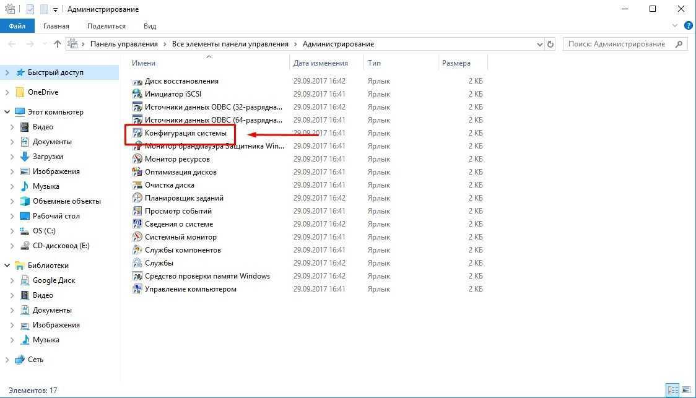Expand the Быстрый доступ tree node

7,72
